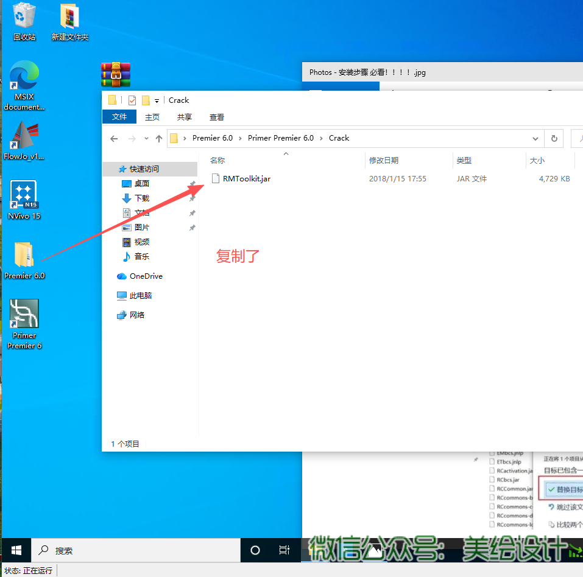Viewport: 583px width, 577px height.
Task: Click the Up one level arrow
Action: (x=159, y=139)
